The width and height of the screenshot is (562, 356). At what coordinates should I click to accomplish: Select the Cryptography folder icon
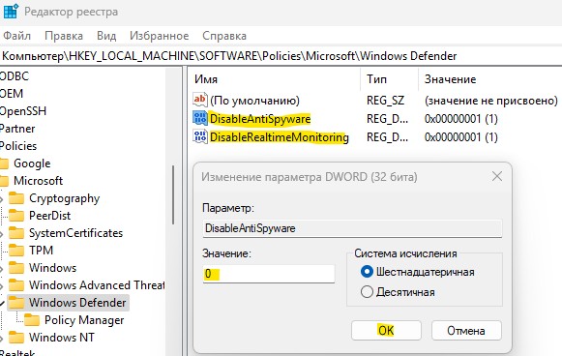click(x=16, y=198)
